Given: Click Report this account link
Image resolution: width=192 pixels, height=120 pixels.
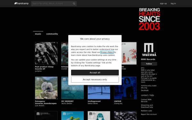Looking at the screenshot, I should 149,114.
